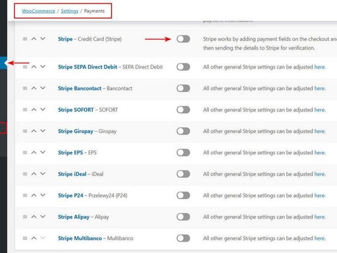Enable the Stripe Giropay toggle
This screenshot has height=253, width=337.
pyautogui.click(x=183, y=131)
